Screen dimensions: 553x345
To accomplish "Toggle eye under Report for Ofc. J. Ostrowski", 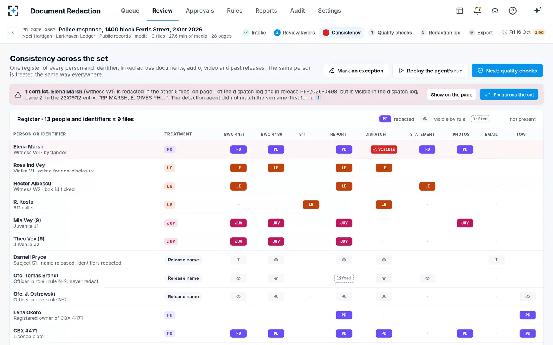I will tap(344, 297).
